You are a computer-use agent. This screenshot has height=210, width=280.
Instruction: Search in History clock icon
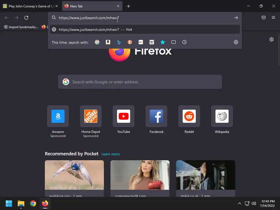(x=185, y=42)
